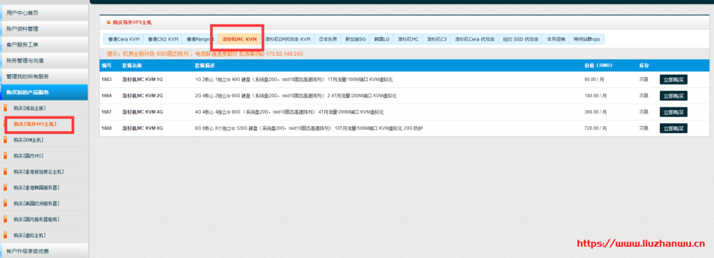Click plan number 1664
The image size is (714, 258).
[107, 96]
